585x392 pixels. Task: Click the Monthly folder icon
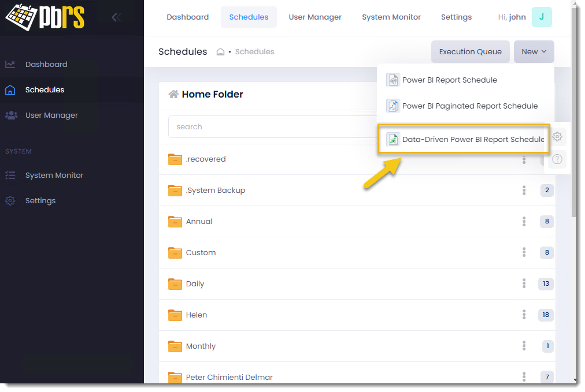175,346
